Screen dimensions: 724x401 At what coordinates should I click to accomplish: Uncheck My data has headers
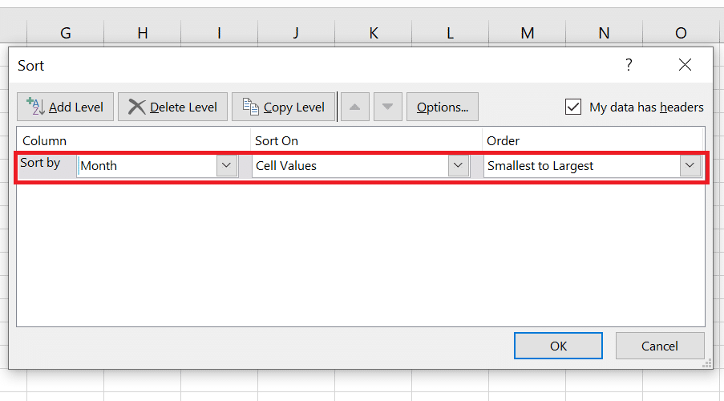[x=573, y=107]
